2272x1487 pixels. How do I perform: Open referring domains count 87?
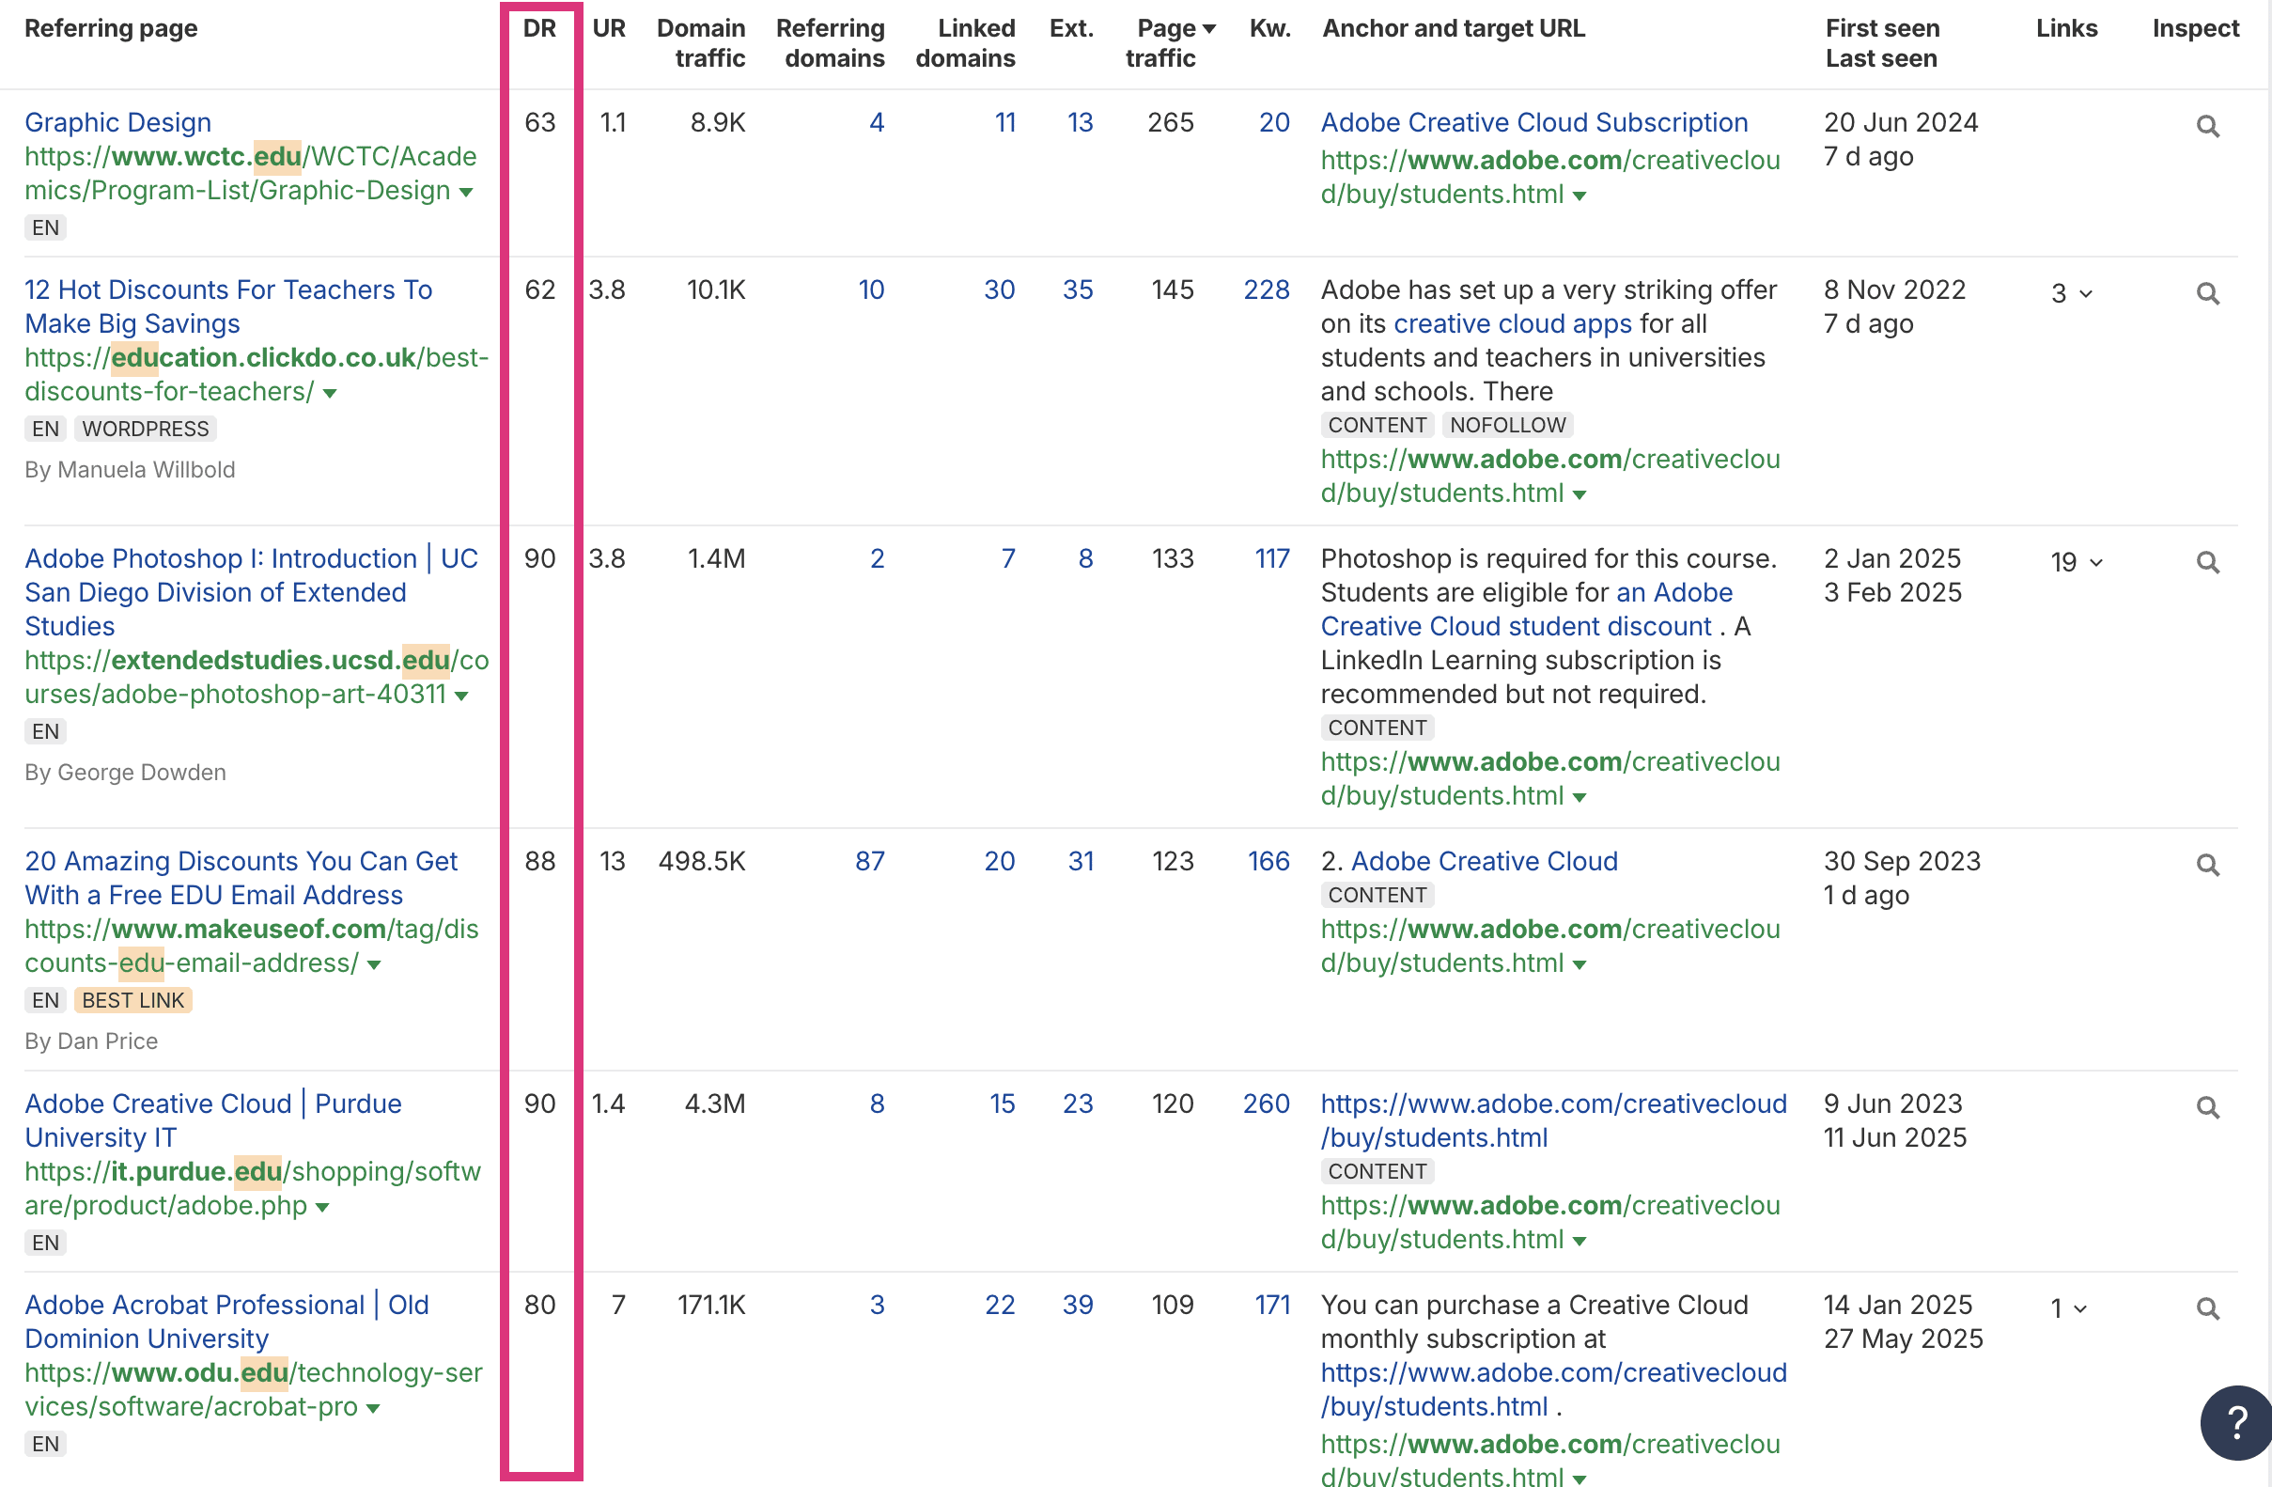[870, 861]
